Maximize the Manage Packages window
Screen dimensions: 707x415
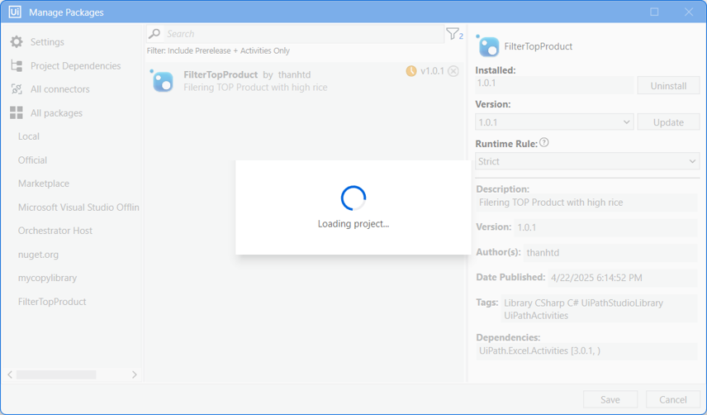654,12
